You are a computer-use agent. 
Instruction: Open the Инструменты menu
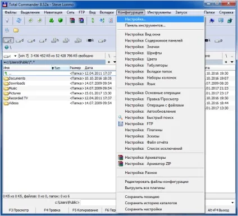click(159, 12)
